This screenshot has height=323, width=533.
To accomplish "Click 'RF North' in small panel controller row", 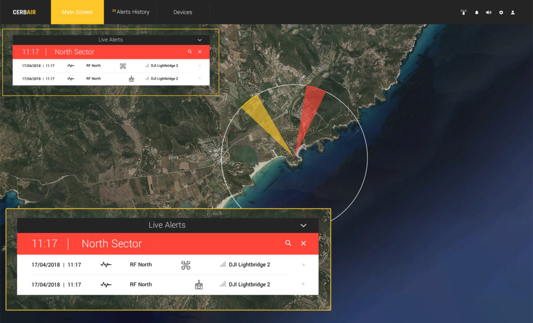I will pos(94,79).
